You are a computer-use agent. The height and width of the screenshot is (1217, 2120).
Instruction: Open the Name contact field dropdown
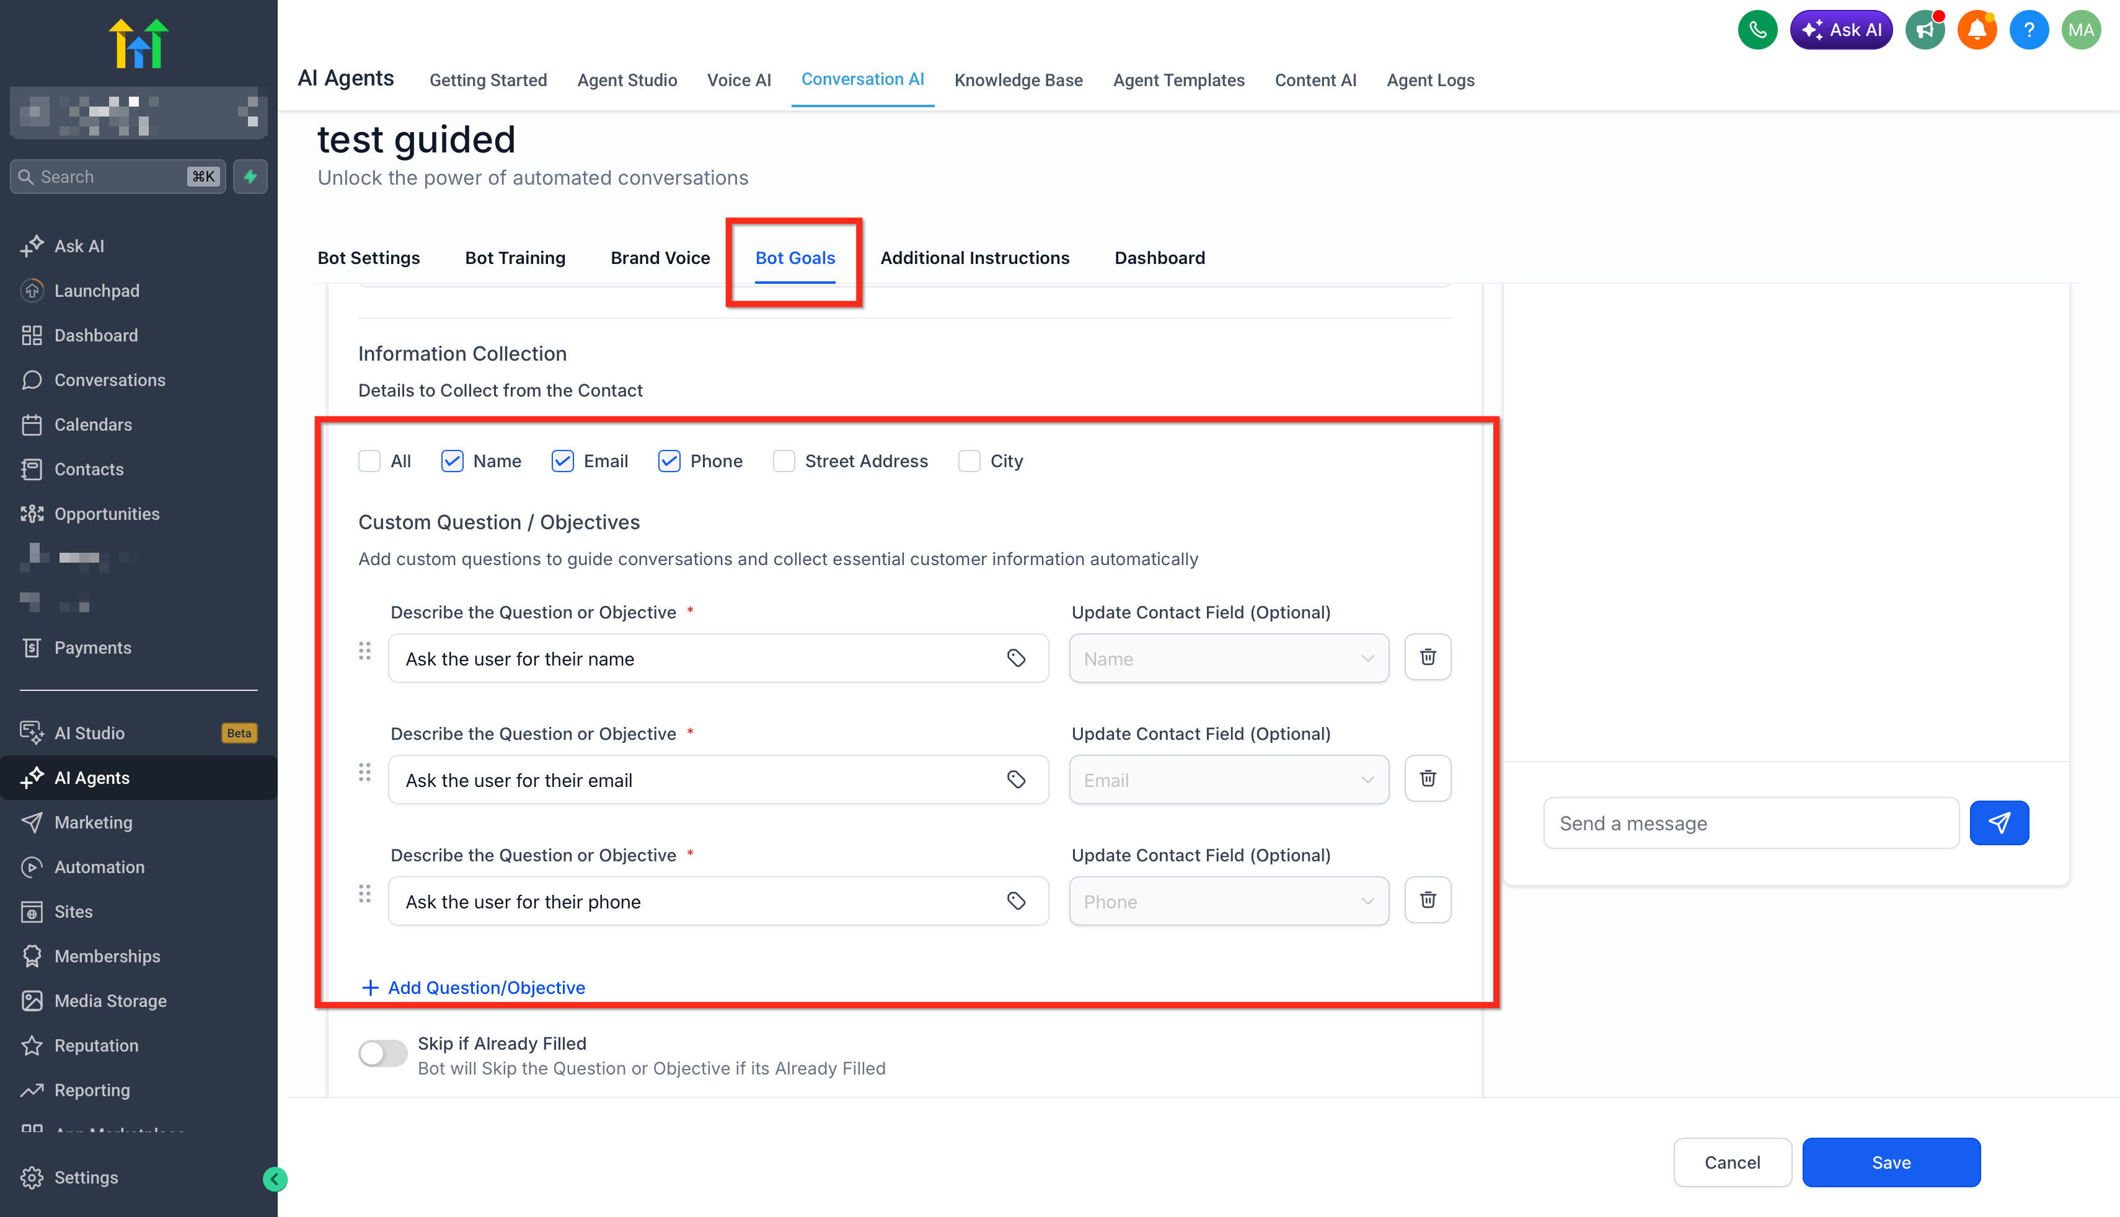coord(1228,659)
